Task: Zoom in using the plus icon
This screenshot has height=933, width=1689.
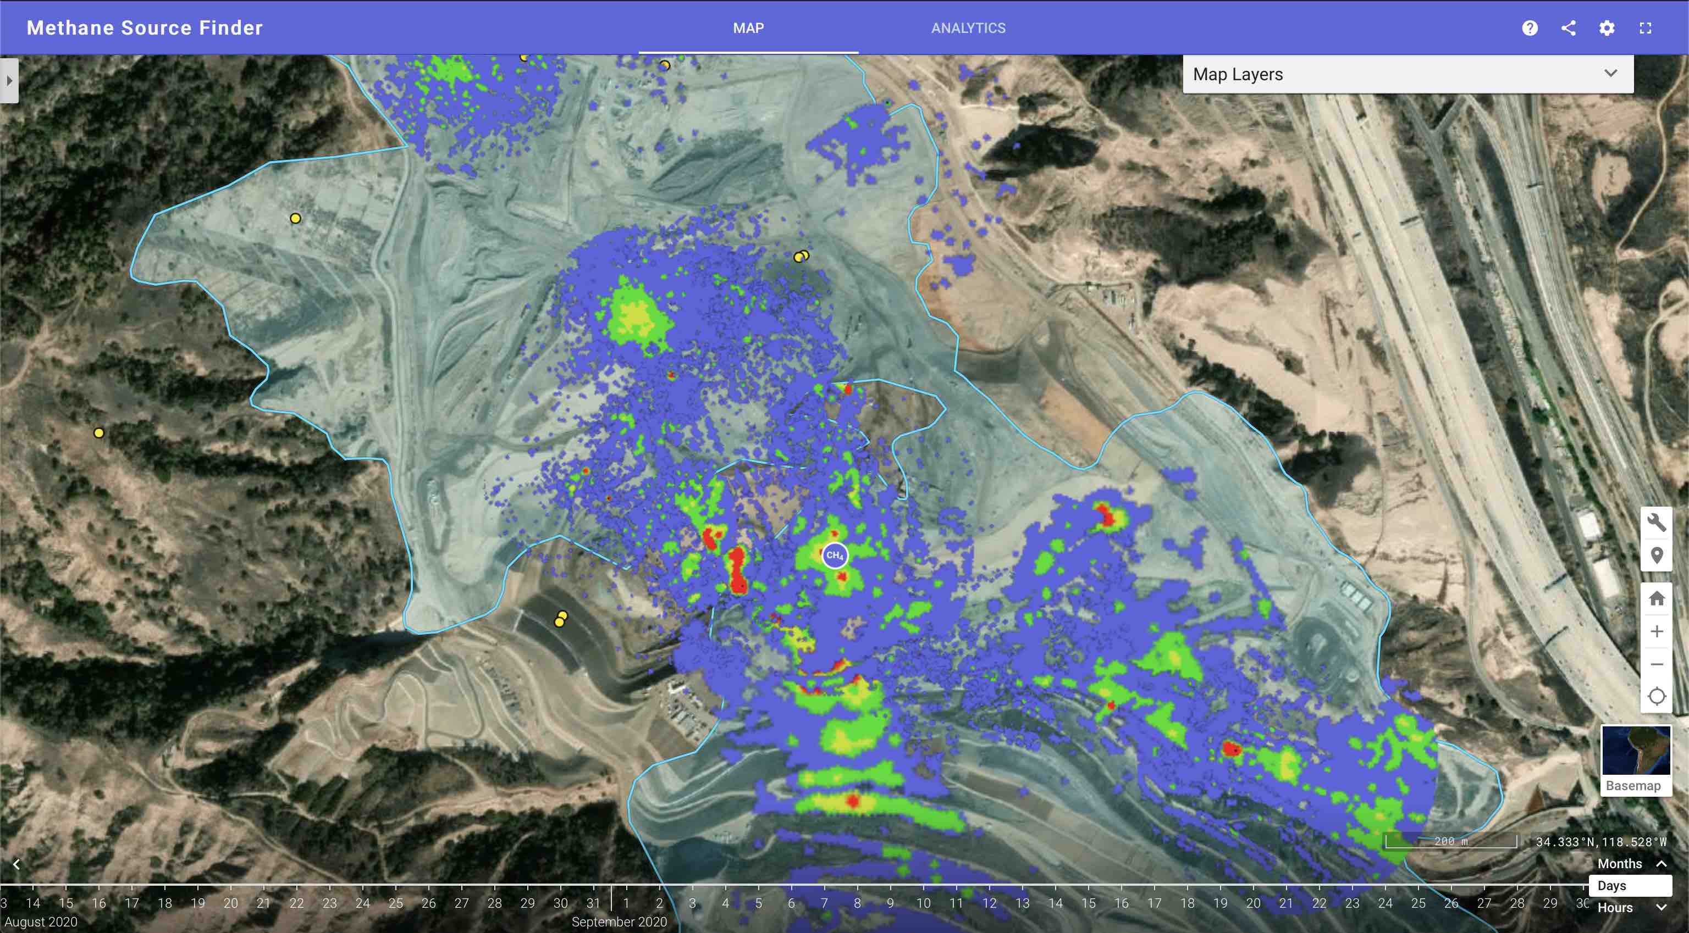Action: click(x=1658, y=631)
